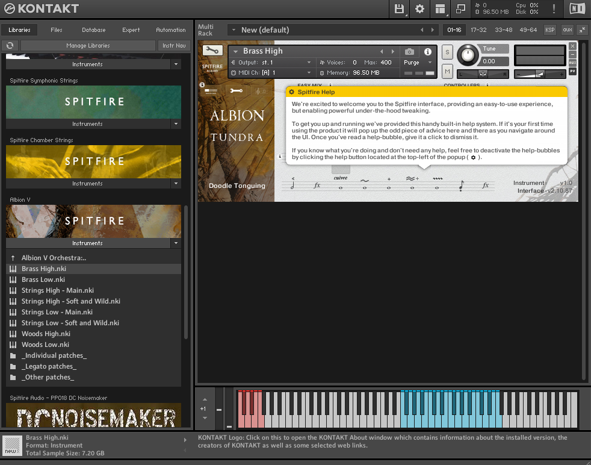Switch to the Expert tab
The height and width of the screenshot is (465, 591).
(x=131, y=30)
